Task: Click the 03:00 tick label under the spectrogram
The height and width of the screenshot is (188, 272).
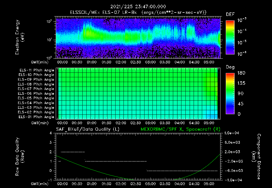Action: click(x=150, y=62)
